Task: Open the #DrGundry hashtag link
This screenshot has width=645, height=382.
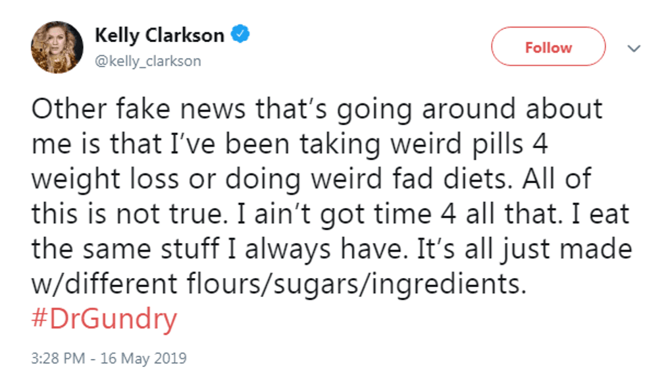Action: [x=104, y=319]
